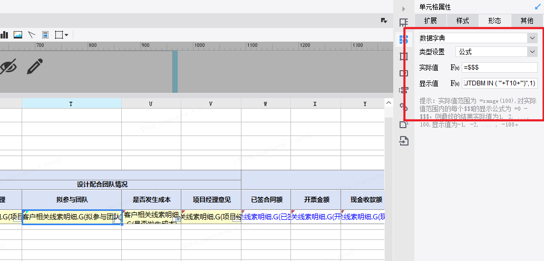The width and height of the screenshot is (544, 261).
Task: Click the insert chart bar icon
Action: coord(4,35)
